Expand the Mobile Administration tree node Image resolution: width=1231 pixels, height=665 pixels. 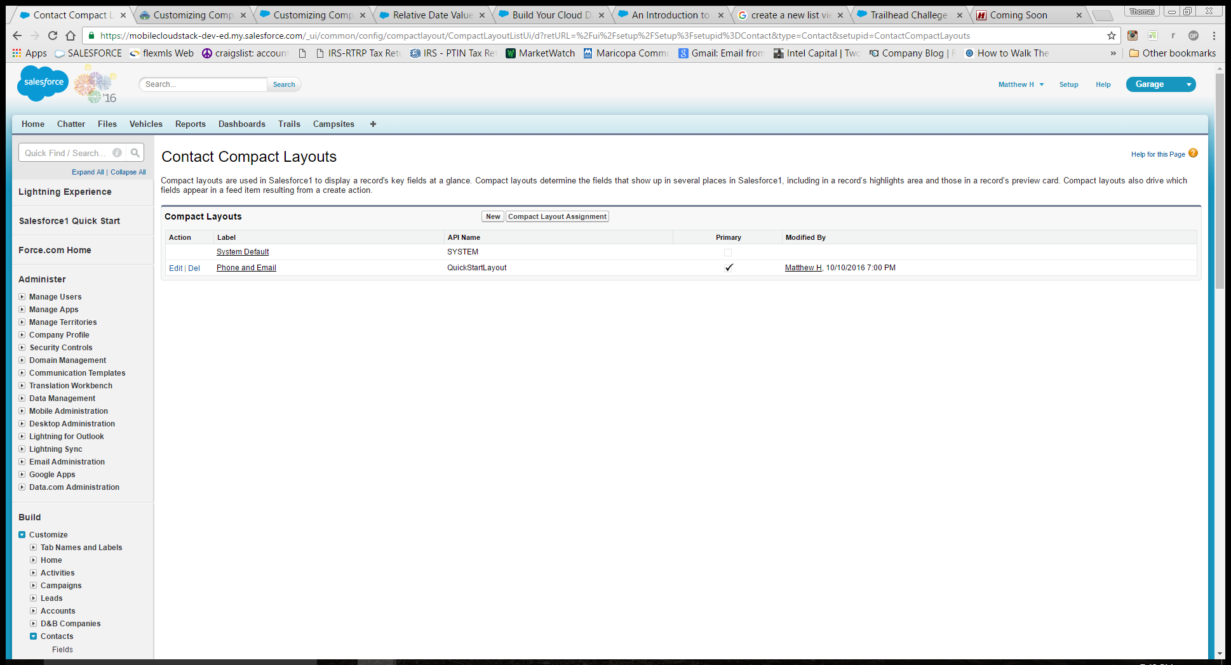tap(22, 411)
